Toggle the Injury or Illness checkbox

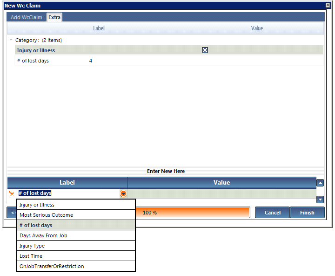[205, 50]
